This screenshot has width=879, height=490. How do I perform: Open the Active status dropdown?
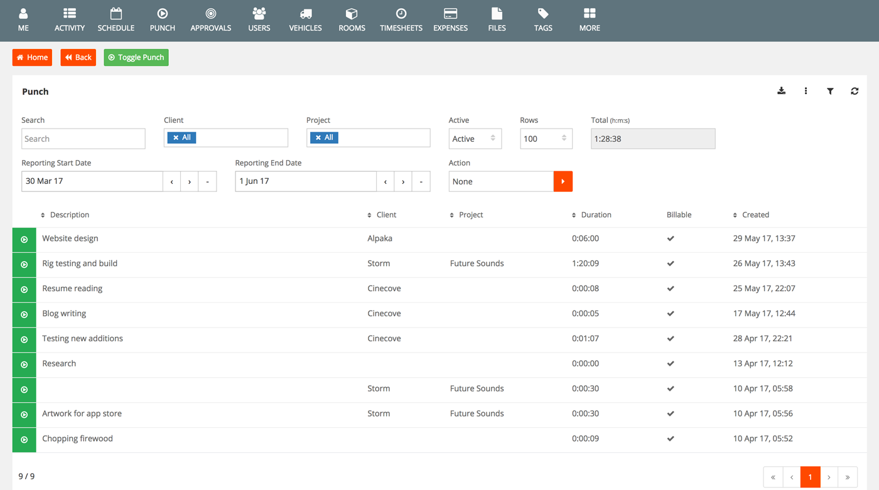point(475,139)
